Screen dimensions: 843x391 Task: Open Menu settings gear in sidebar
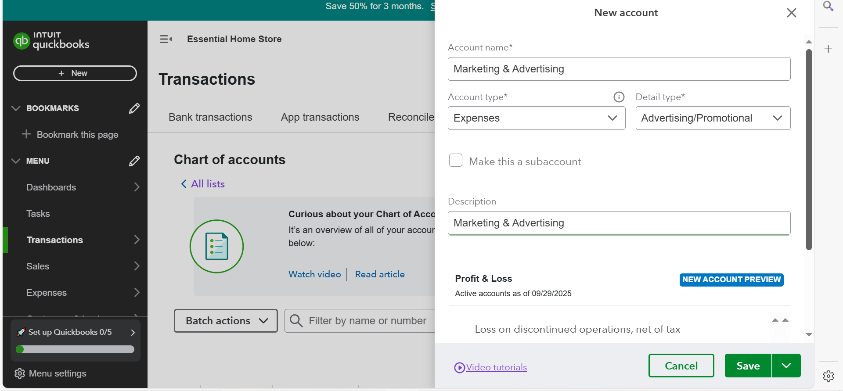click(x=20, y=373)
